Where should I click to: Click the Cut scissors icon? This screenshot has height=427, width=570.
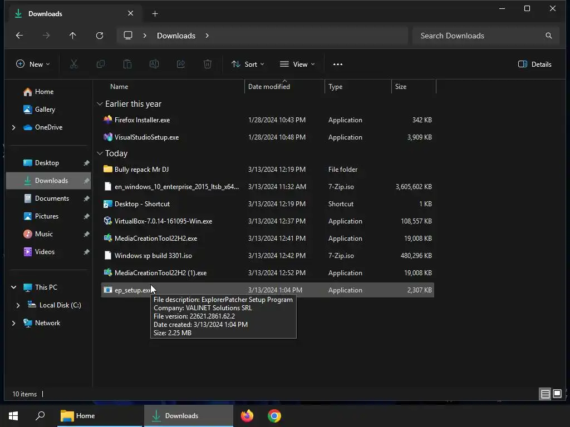coord(74,64)
